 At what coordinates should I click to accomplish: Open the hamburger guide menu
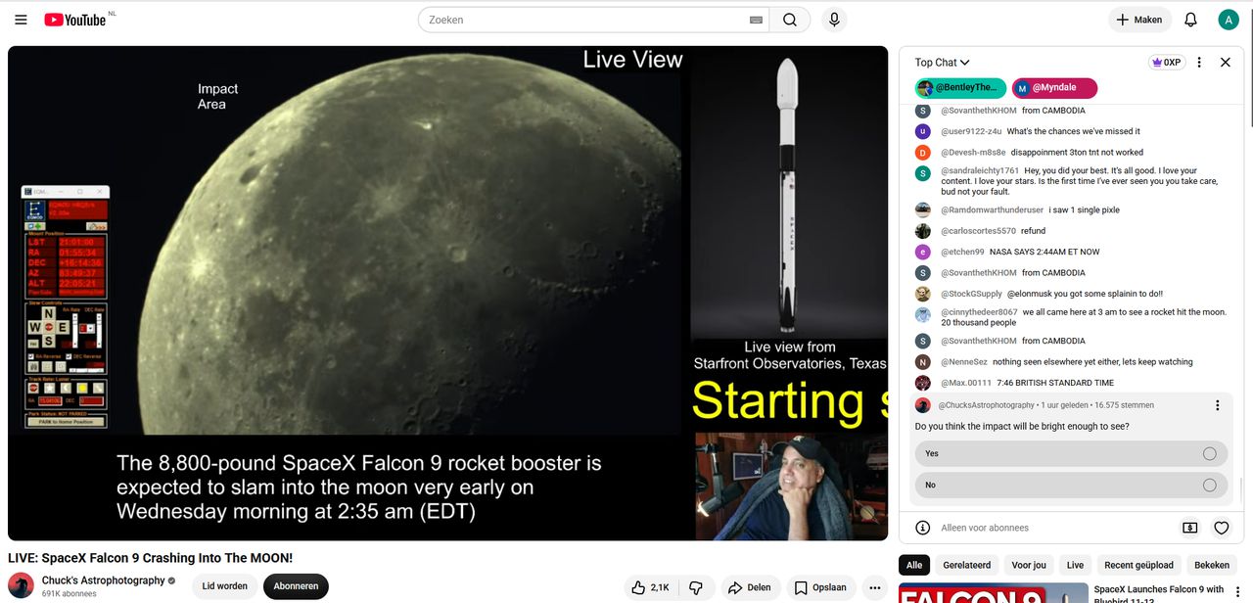point(21,20)
